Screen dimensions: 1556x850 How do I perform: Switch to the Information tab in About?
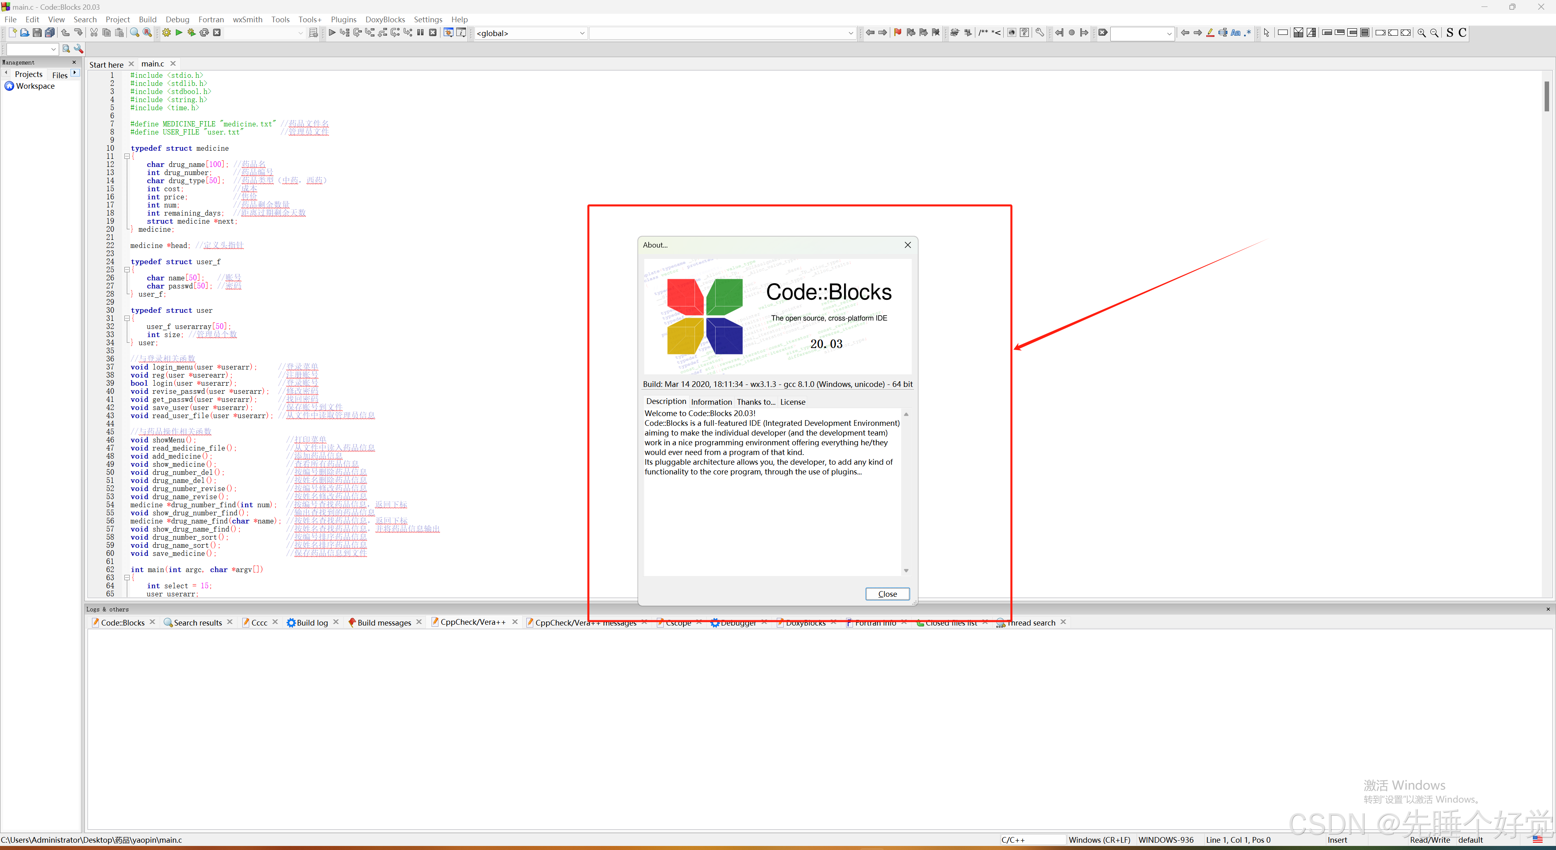click(x=711, y=402)
